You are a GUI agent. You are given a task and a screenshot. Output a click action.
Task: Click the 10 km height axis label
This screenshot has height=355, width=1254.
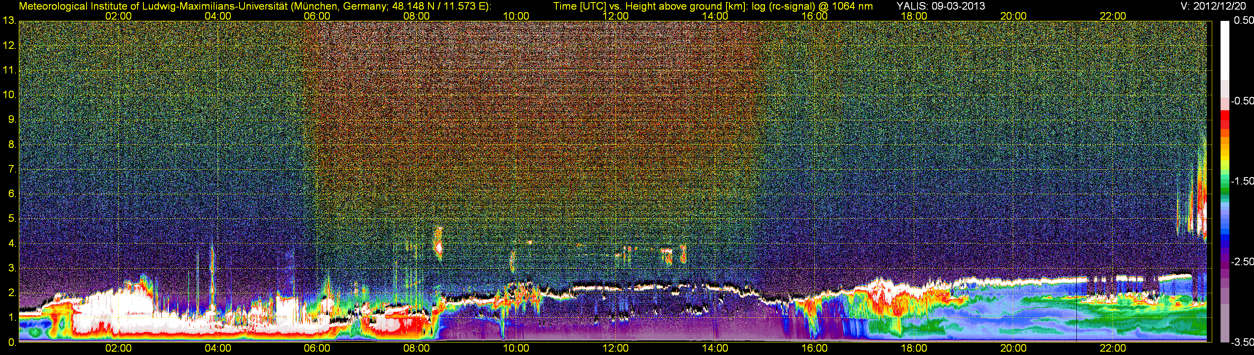click(9, 95)
